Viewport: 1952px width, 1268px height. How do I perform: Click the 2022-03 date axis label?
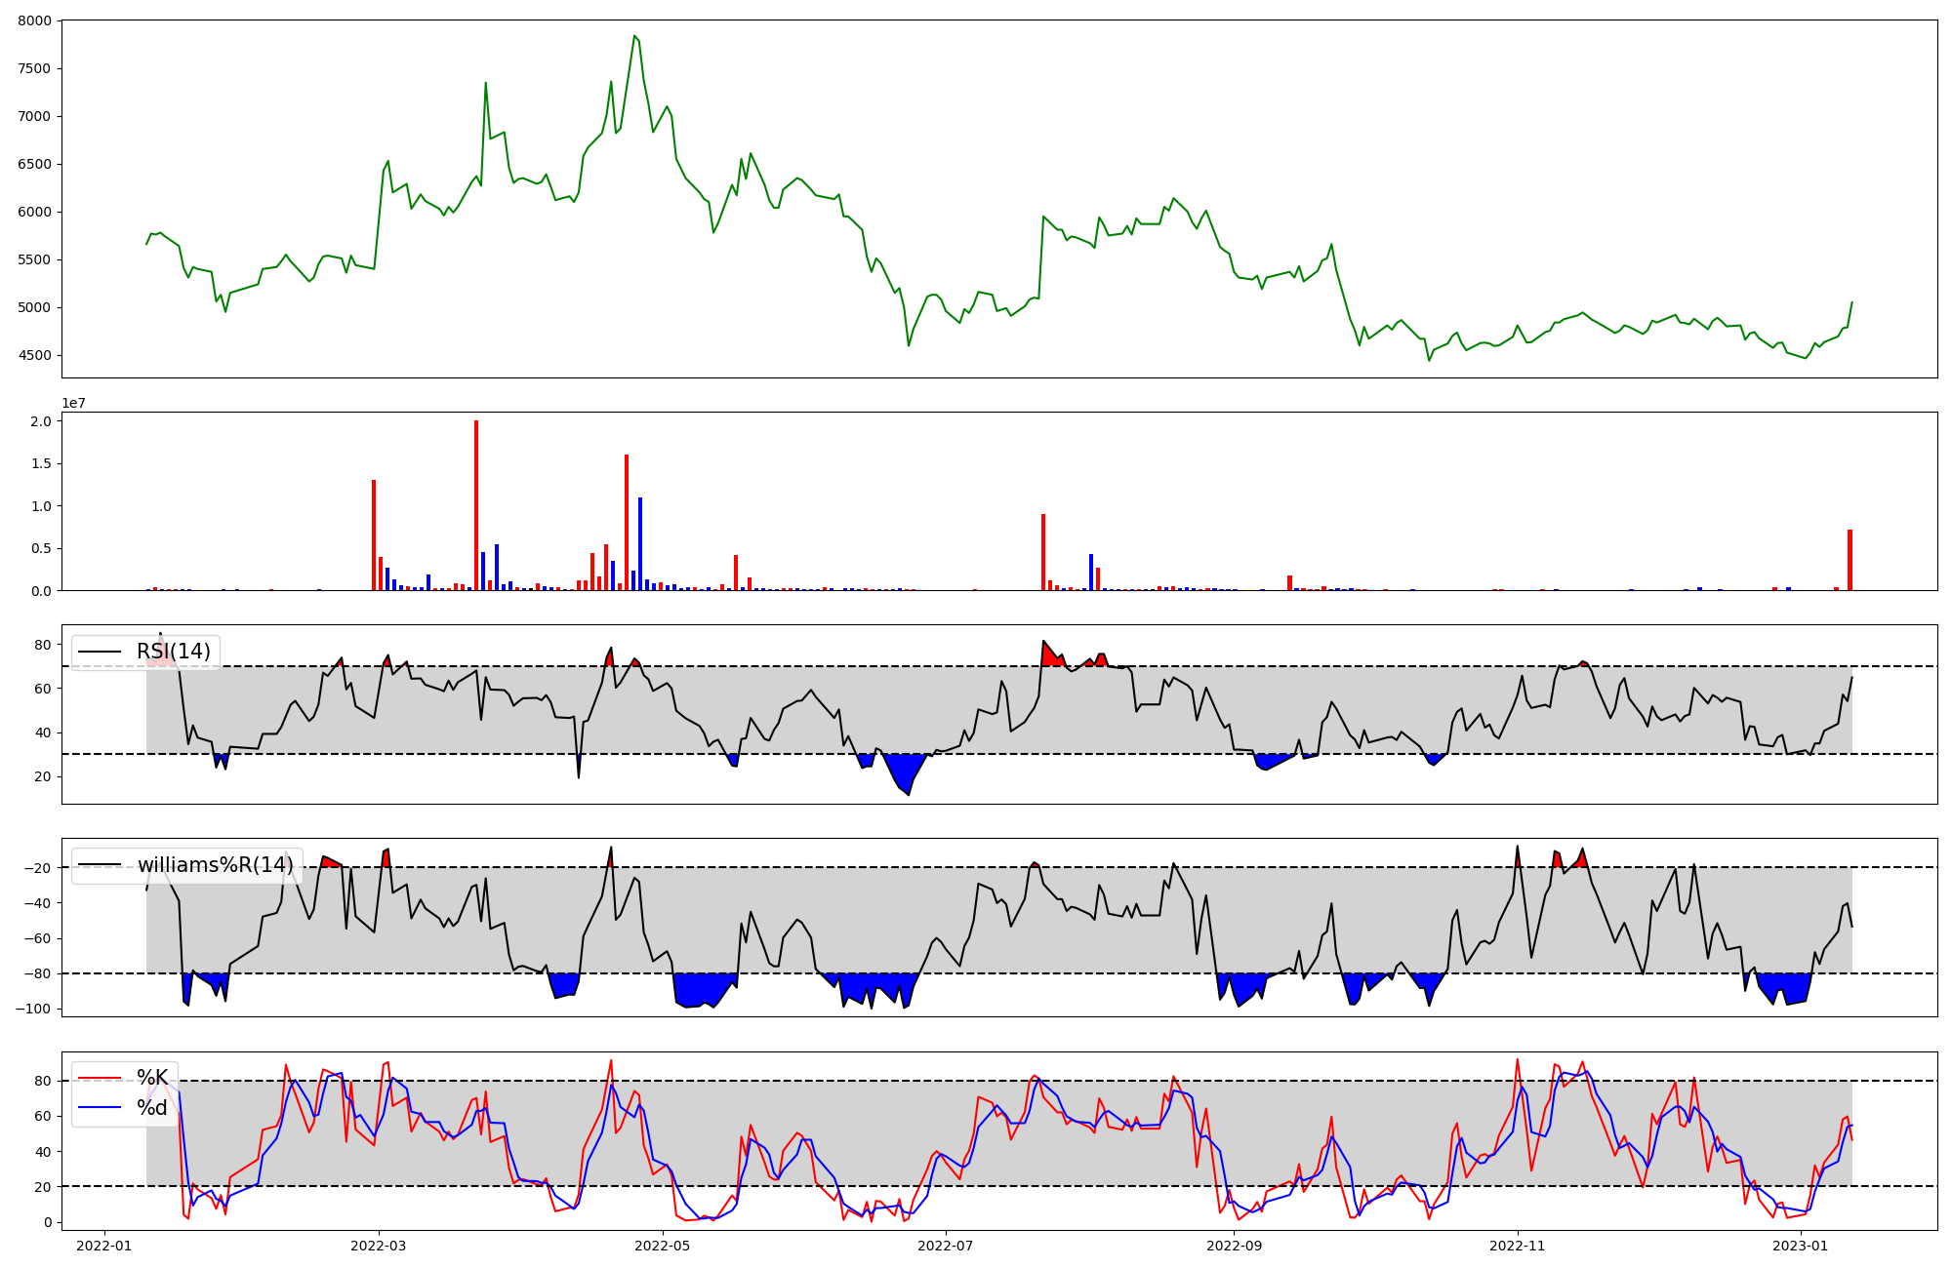[378, 1246]
